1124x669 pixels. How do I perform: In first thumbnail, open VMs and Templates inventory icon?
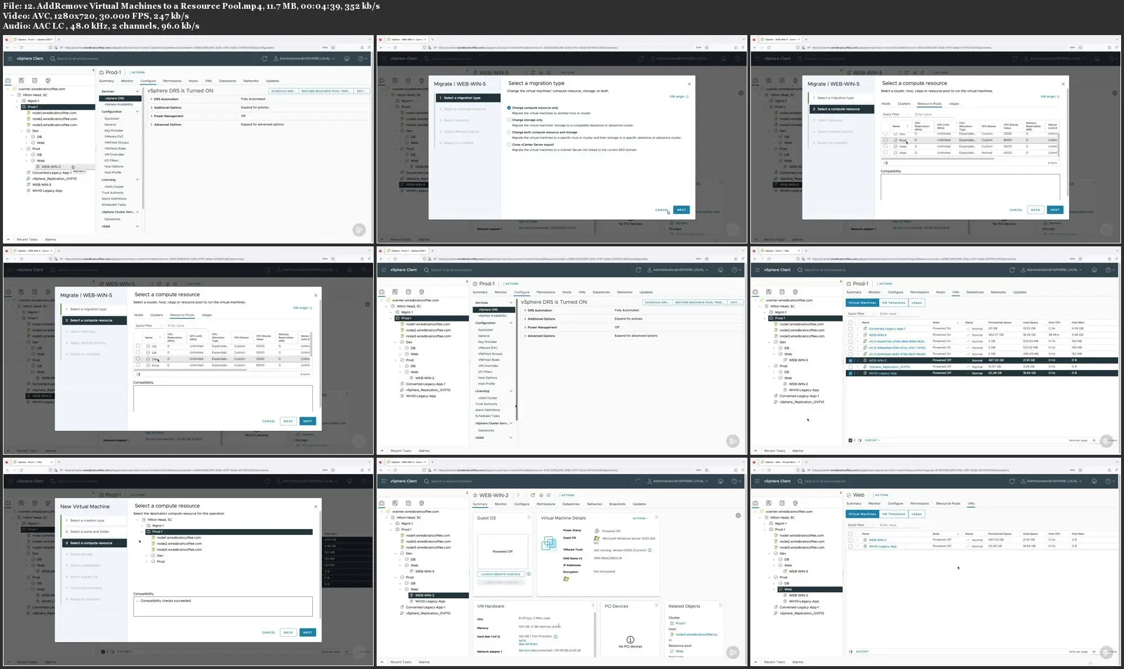(21, 81)
